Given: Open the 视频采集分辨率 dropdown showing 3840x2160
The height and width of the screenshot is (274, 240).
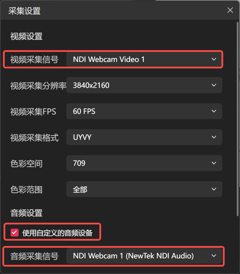Looking at the screenshot, I should pyautogui.click(x=144, y=85).
